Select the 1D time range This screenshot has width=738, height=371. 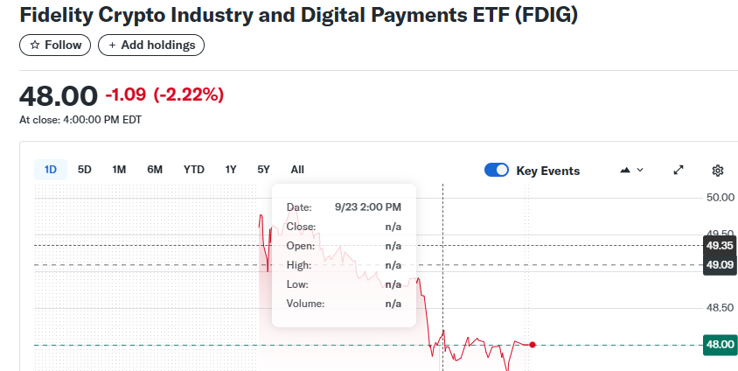(51, 170)
